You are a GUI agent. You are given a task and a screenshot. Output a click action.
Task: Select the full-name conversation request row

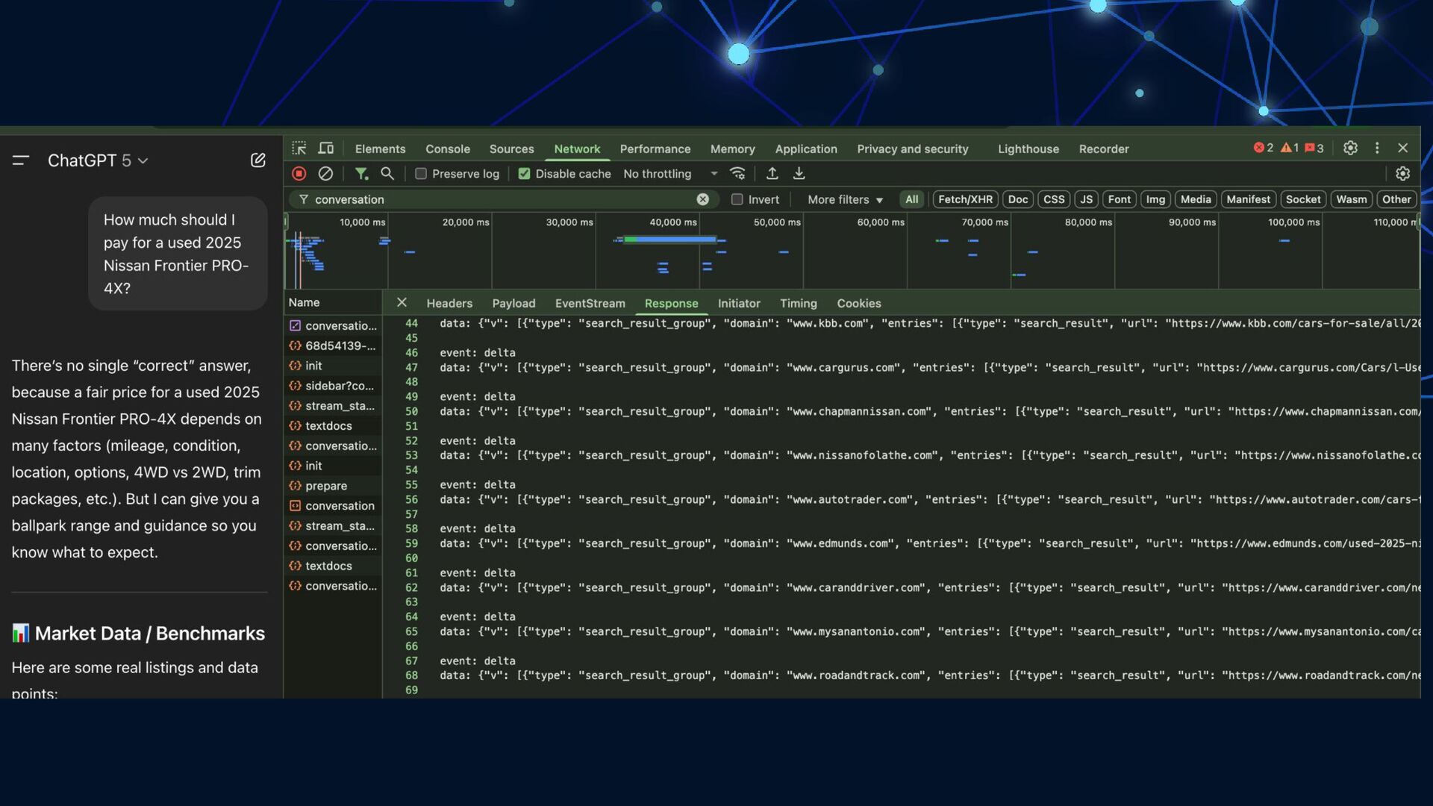[333, 506]
